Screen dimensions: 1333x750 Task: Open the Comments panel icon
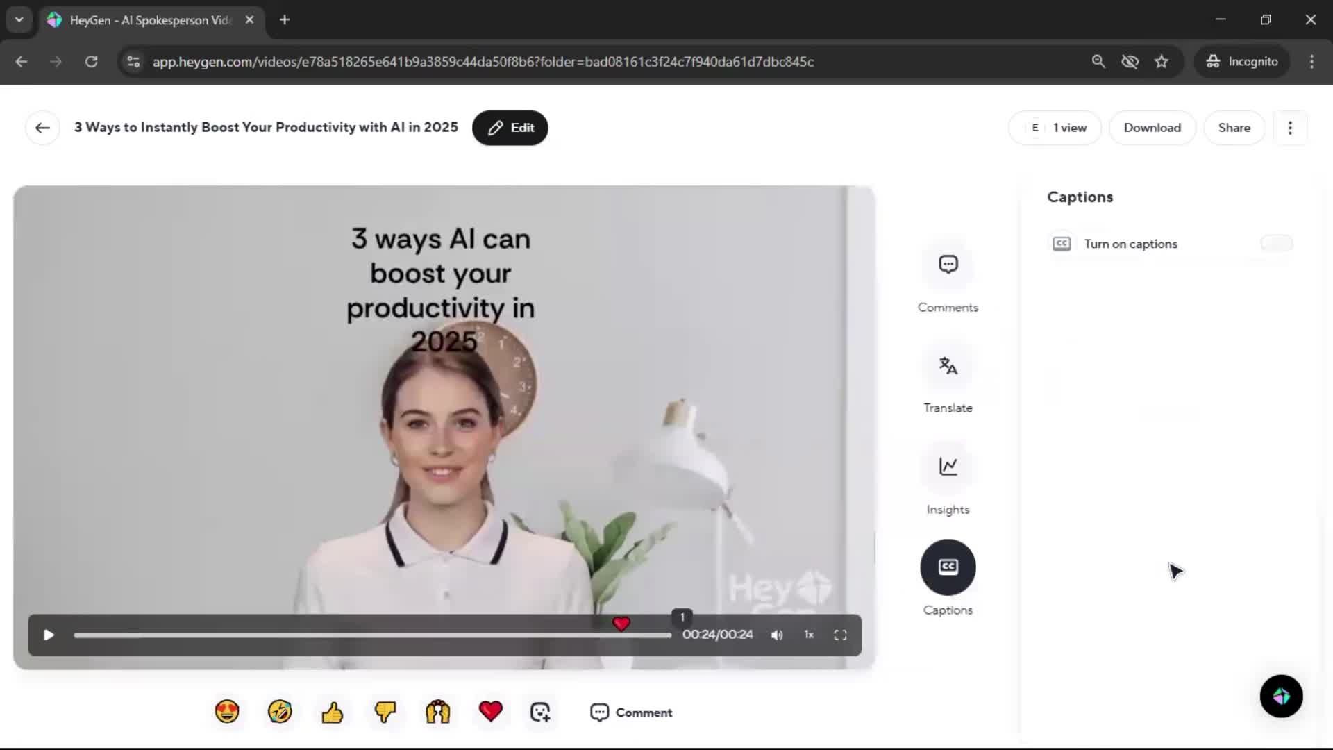tap(948, 265)
